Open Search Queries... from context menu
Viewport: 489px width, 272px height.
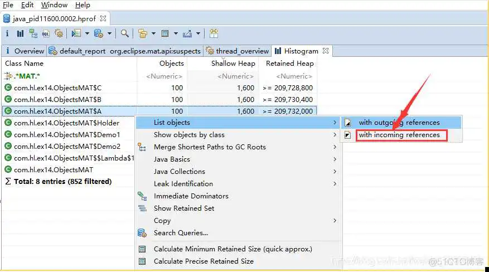pos(238,233)
